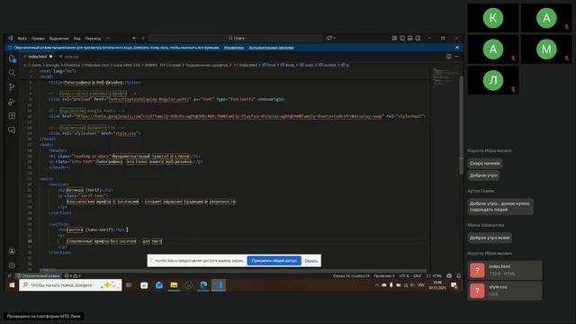Go back using the title bar arrow
The width and height of the screenshot is (576, 324).
(134, 38)
